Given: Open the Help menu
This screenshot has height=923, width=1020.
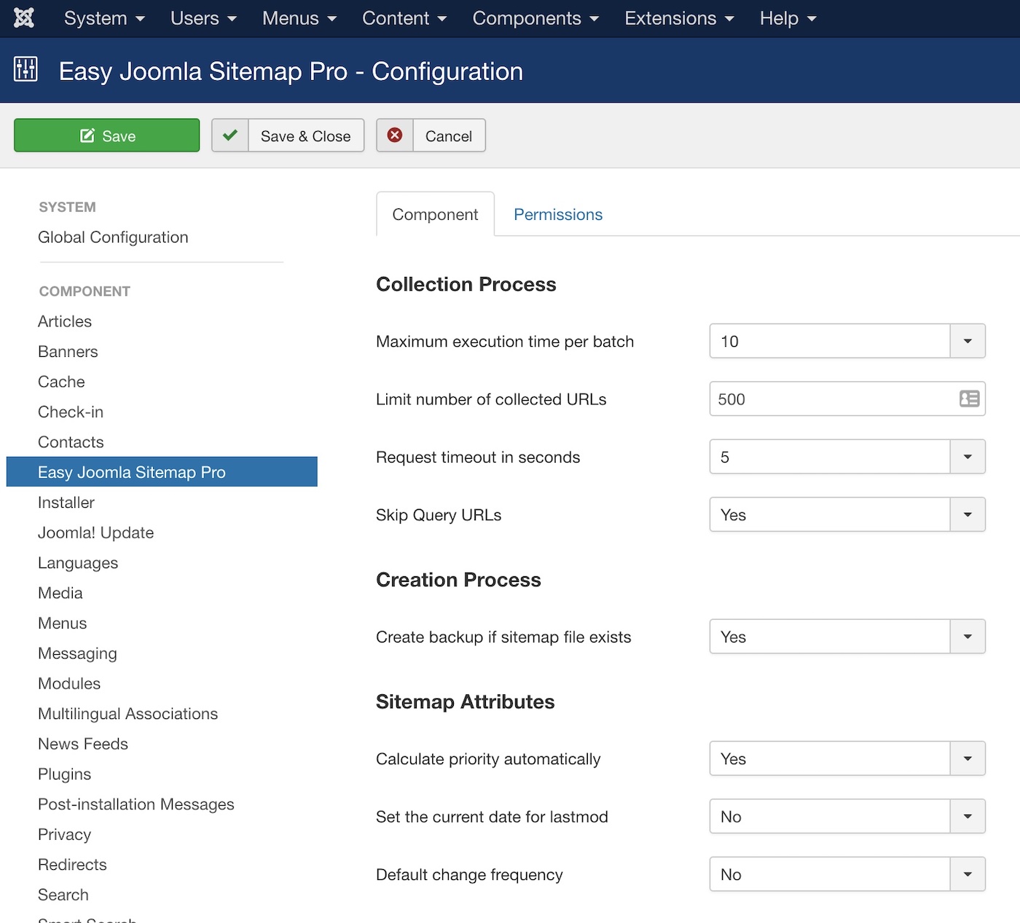Looking at the screenshot, I should 788,18.
